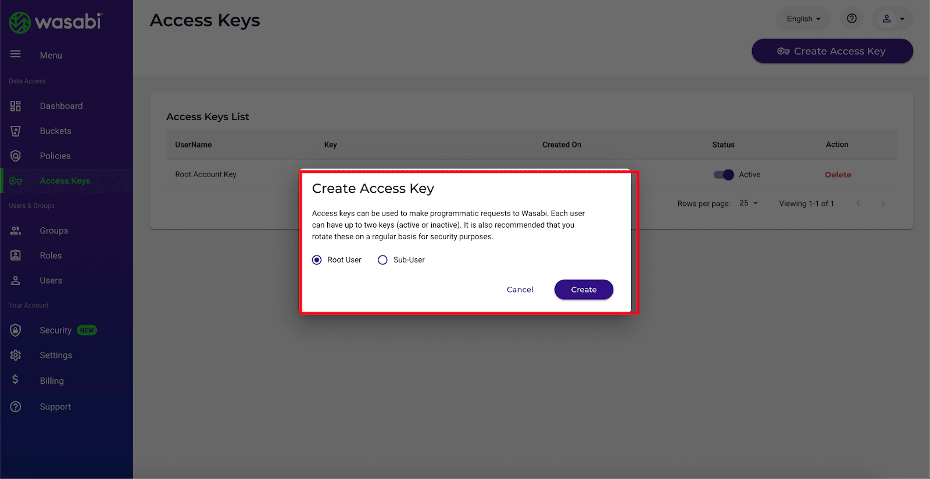The width and height of the screenshot is (930, 479).
Task: Open the English language dropdown
Action: coord(803,19)
